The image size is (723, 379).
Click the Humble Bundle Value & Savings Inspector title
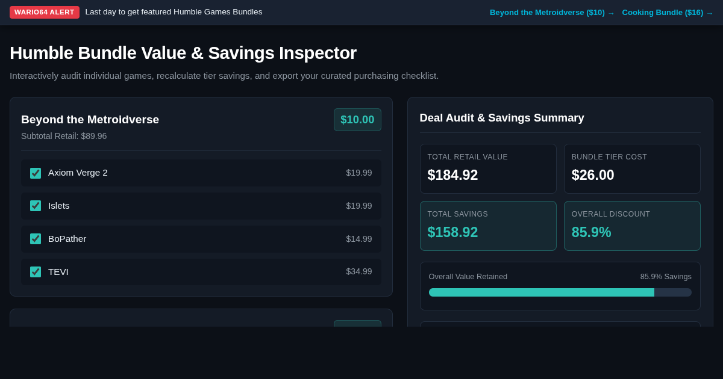tap(183, 53)
